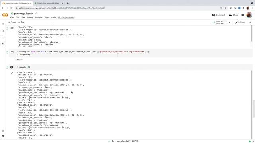Click the len(rows) code line
Image resolution: width=255 pixels, height=143 pixels.
[25, 54]
